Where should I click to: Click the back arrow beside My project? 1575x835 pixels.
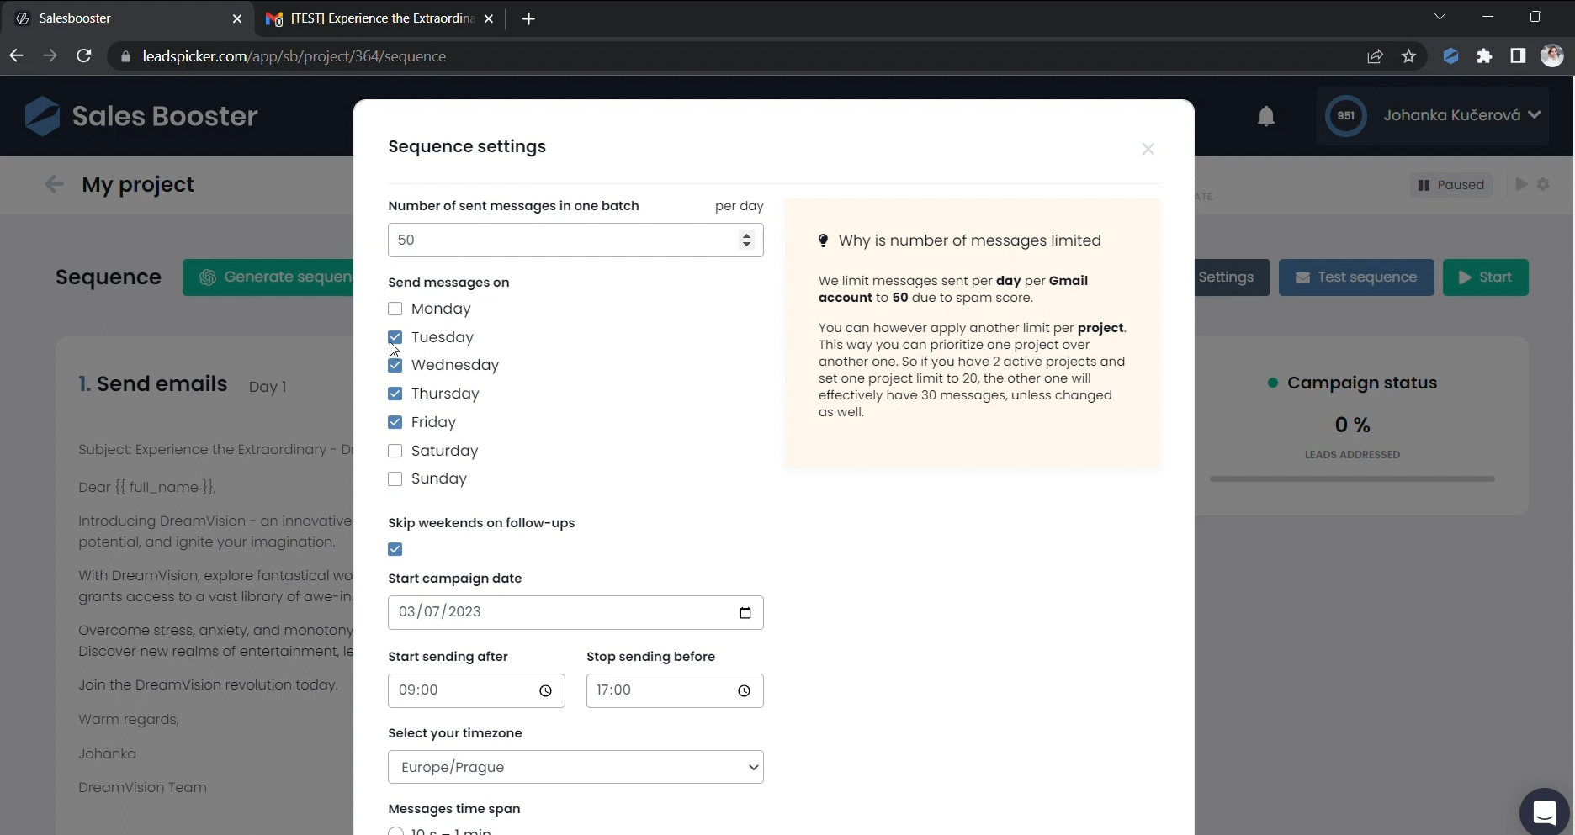tap(54, 184)
